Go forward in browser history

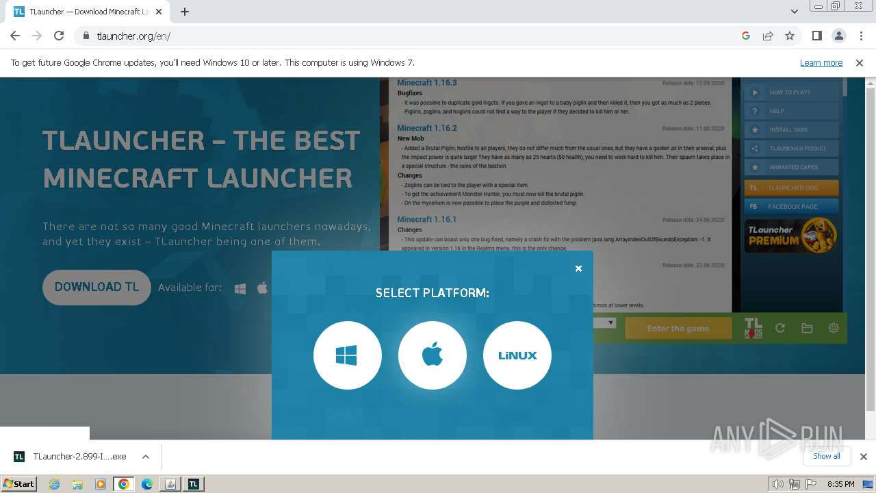(37, 36)
